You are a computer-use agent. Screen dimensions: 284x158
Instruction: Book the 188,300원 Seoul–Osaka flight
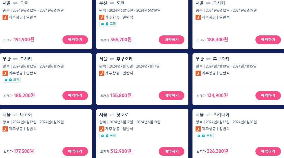[268, 40]
